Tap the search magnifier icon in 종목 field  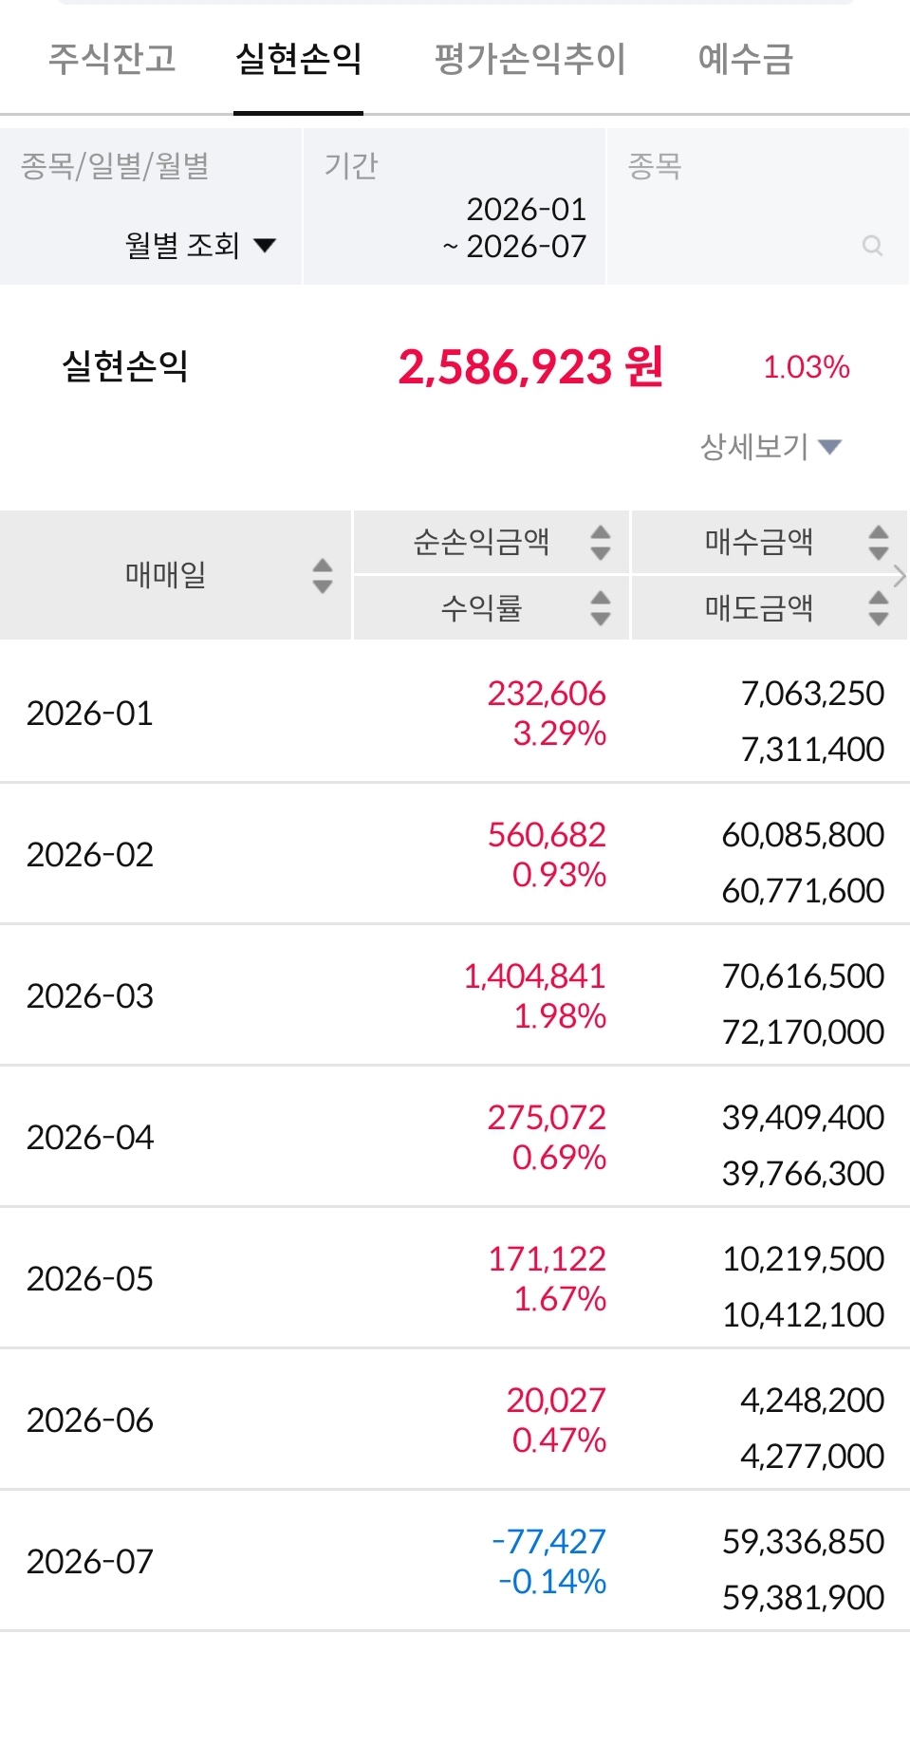click(872, 247)
